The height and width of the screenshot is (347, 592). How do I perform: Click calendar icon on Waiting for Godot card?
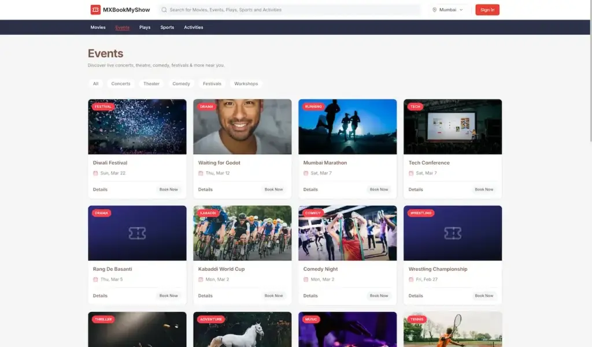(x=201, y=173)
